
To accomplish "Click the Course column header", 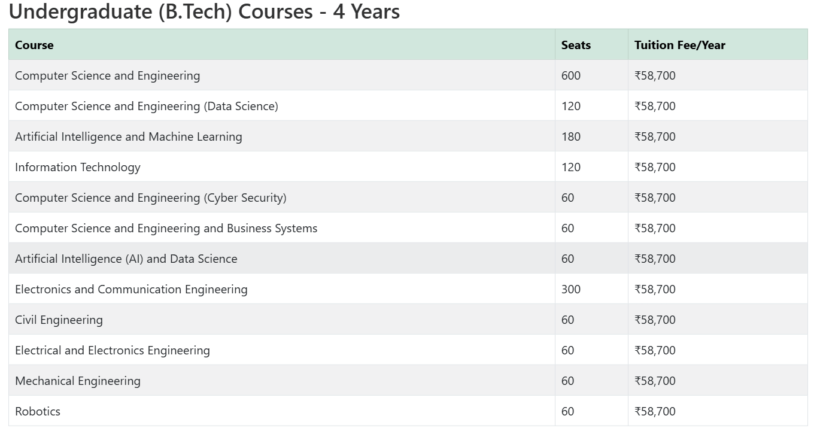I will [x=34, y=45].
